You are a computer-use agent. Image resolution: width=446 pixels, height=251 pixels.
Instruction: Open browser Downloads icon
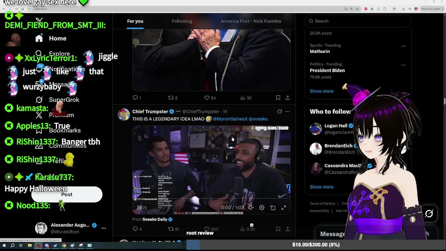point(403,9)
